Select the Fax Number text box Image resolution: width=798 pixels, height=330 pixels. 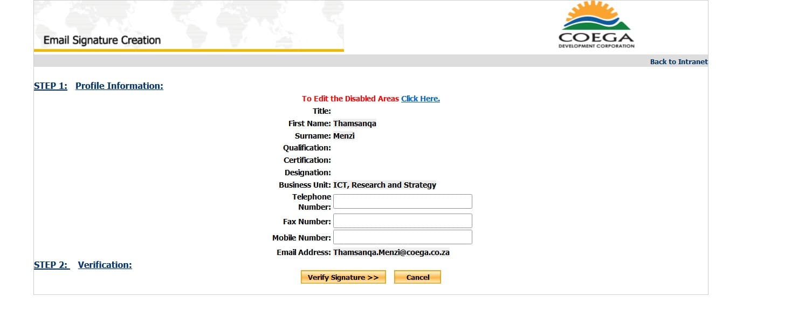click(x=403, y=221)
